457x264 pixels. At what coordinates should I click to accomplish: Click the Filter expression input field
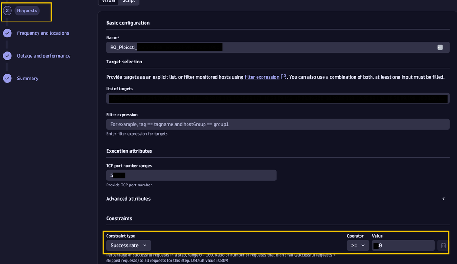coord(278,124)
